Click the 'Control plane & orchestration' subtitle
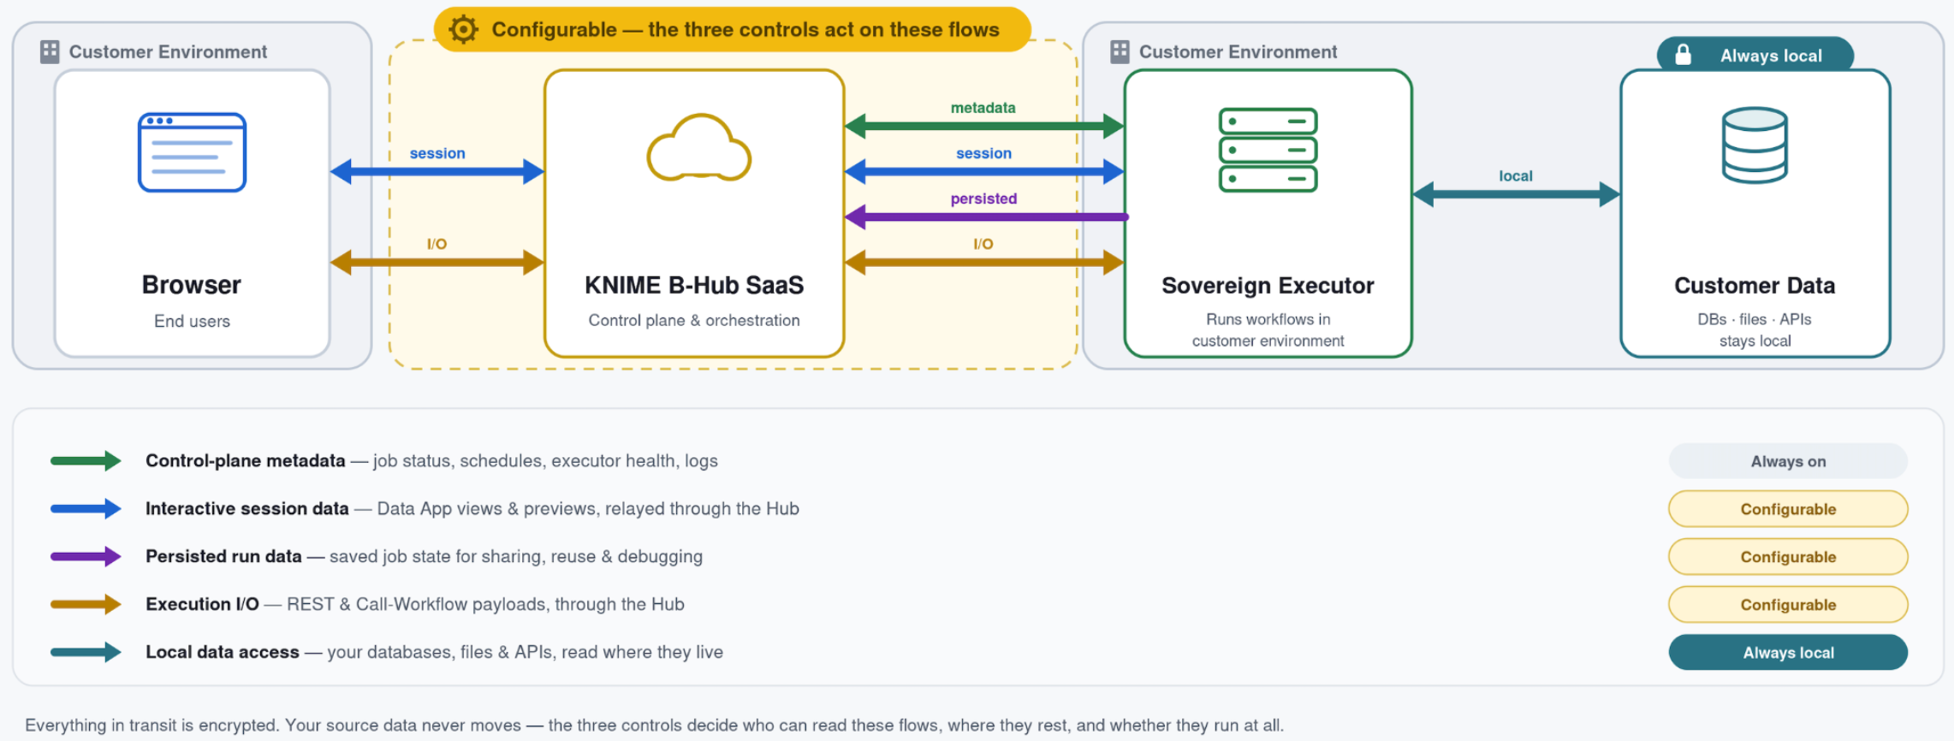 coord(694,320)
